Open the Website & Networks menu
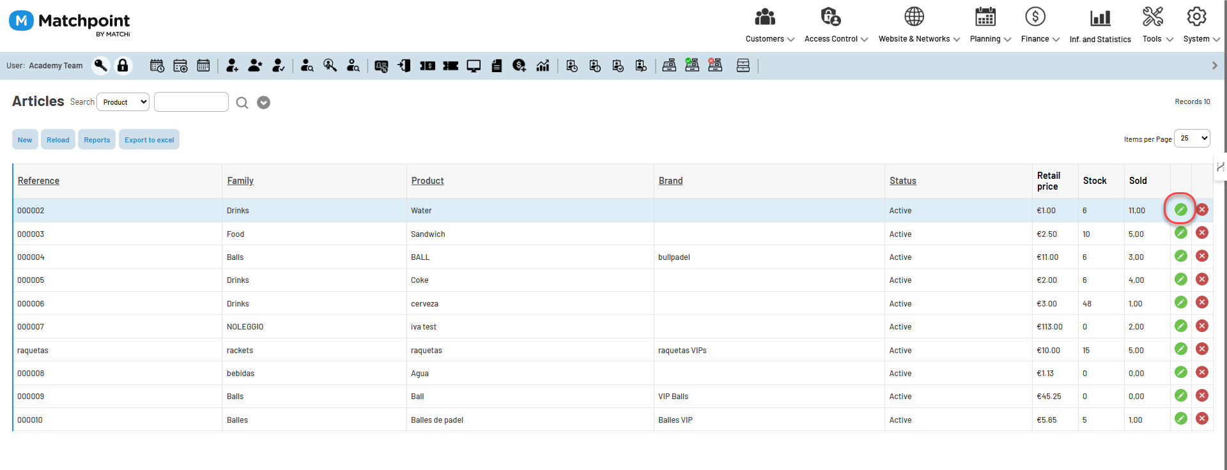Screen dimensions: 1227x470 point(919,26)
